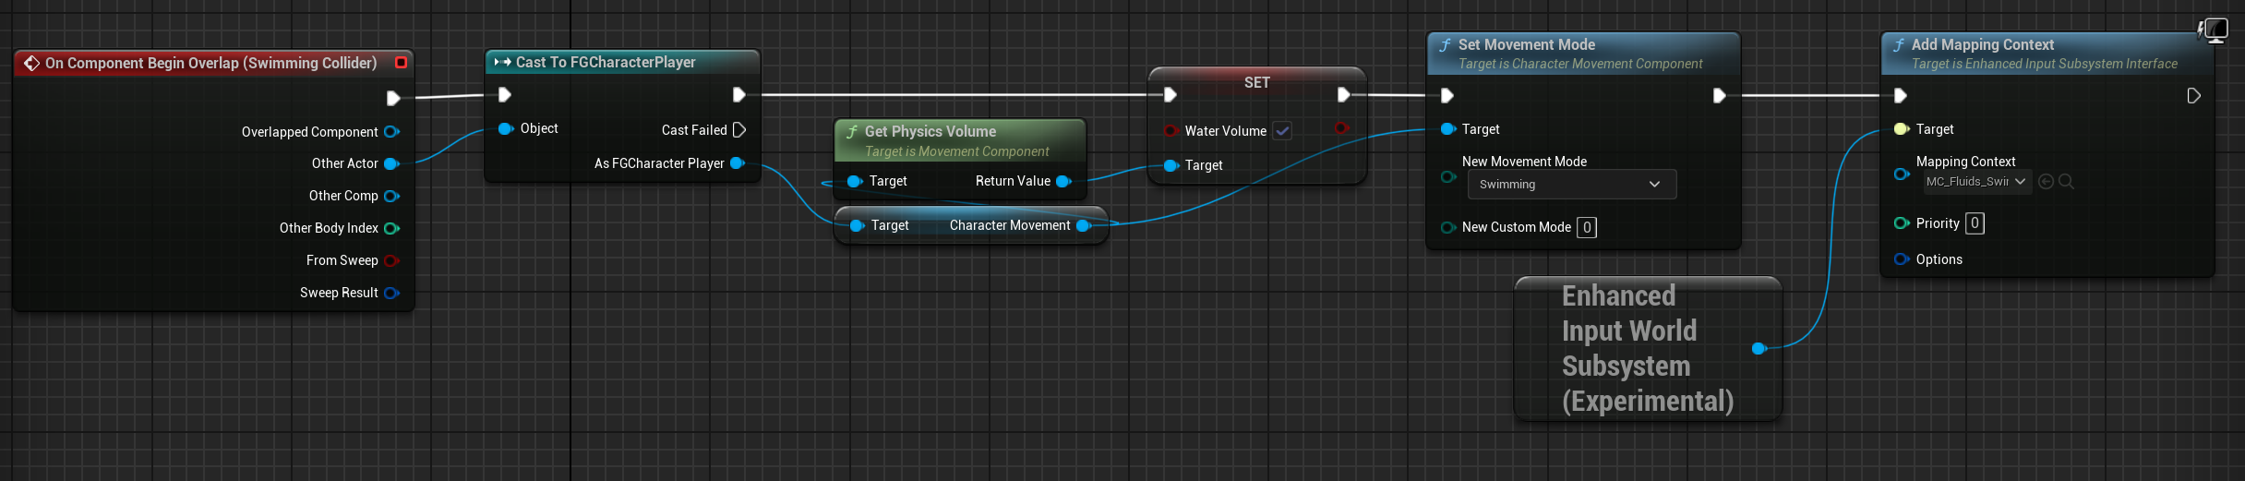Select the Character Movement output pin
This screenshot has width=2245, height=481.
pyautogui.click(x=1084, y=225)
